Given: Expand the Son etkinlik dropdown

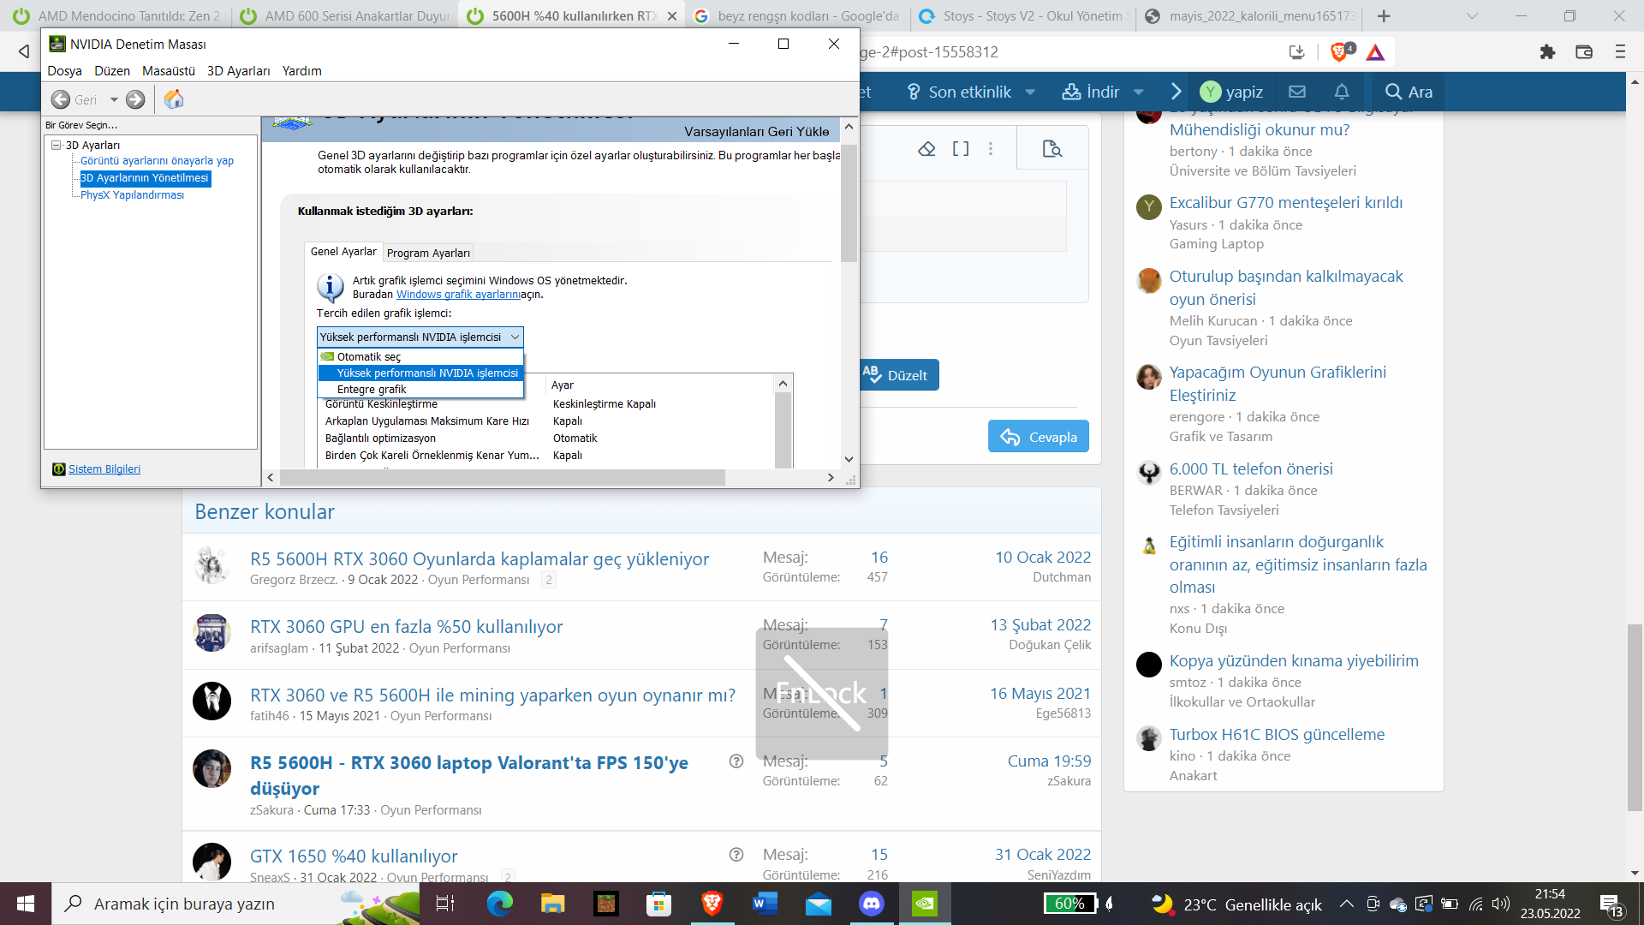Looking at the screenshot, I should pos(1030,92).
